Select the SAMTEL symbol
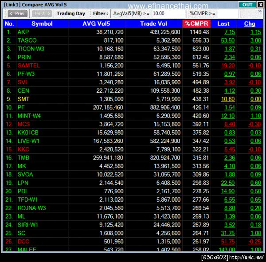 (x=29, y=66)
